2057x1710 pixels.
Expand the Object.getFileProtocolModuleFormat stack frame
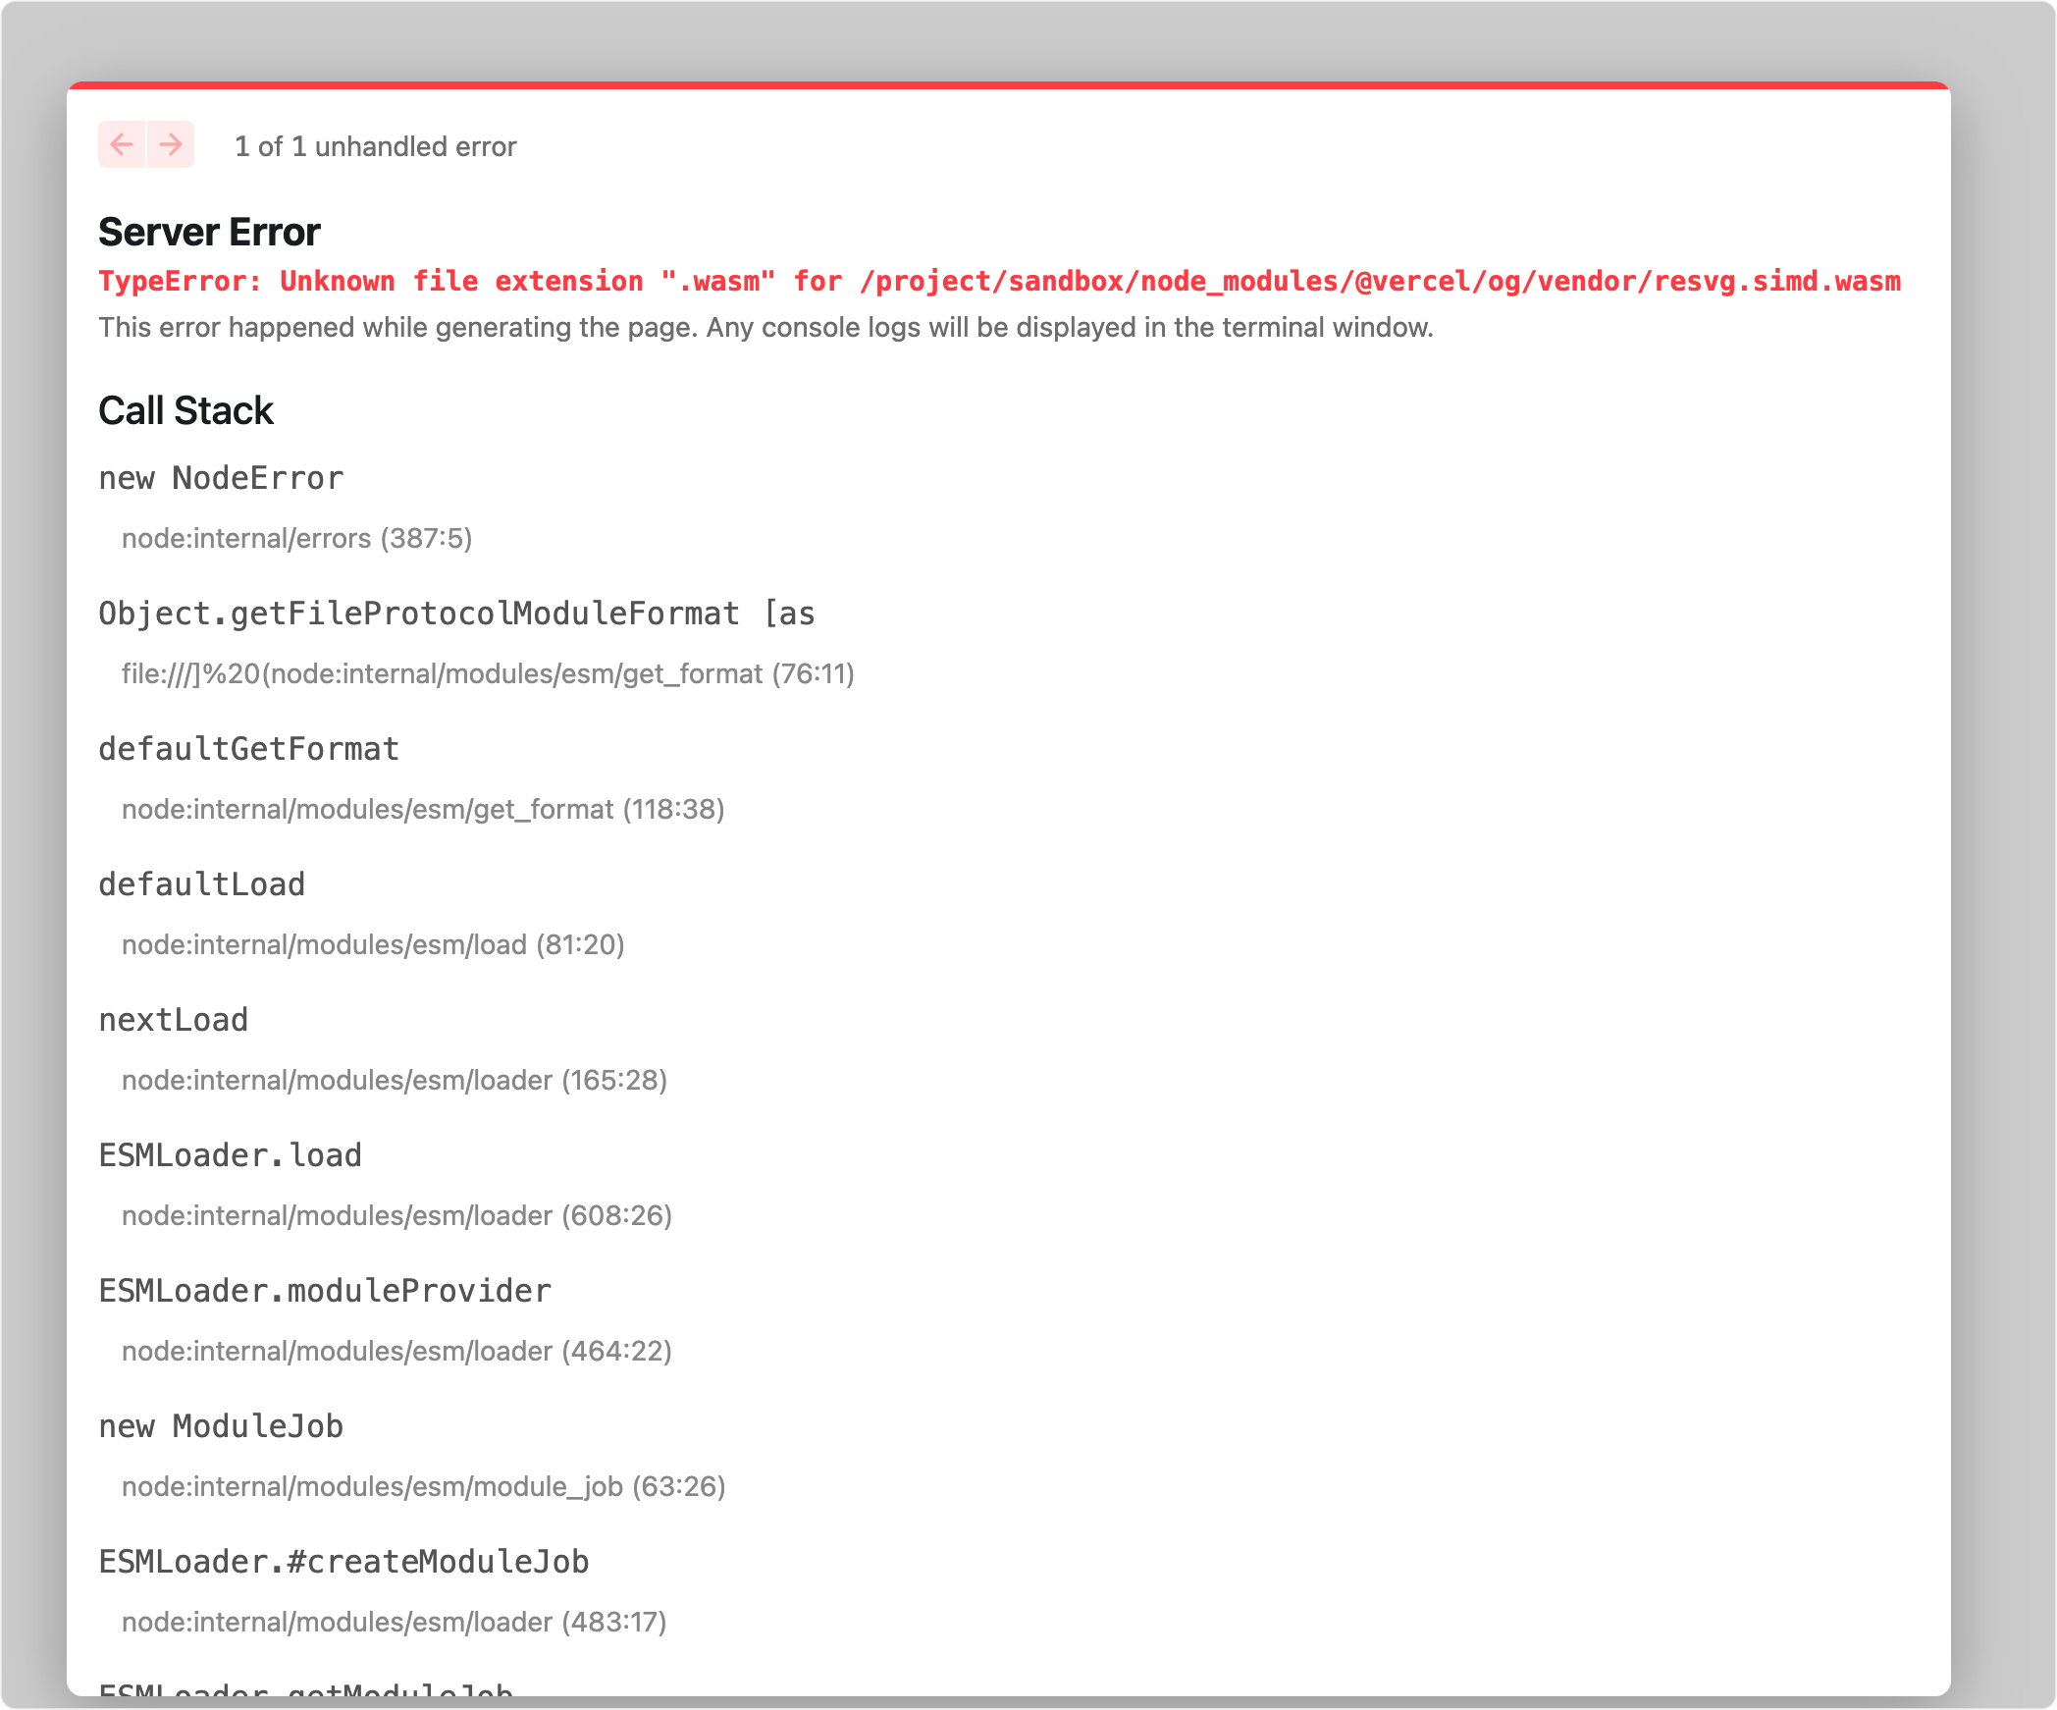(x=456, y=614)
